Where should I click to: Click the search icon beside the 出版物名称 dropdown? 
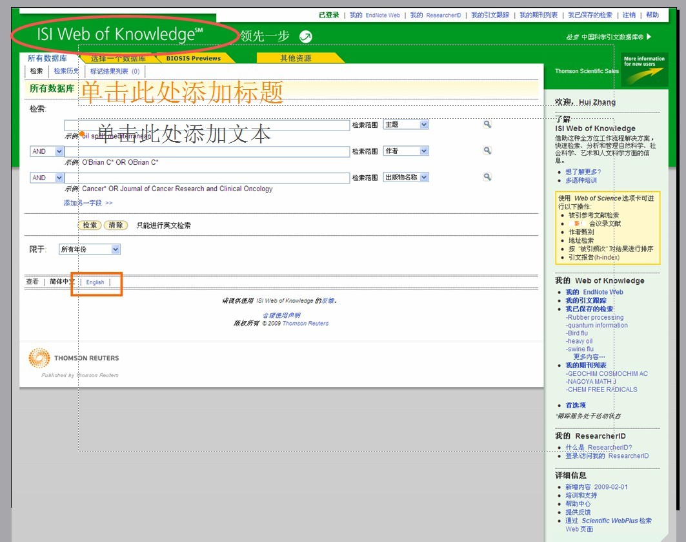click(487, 177)
